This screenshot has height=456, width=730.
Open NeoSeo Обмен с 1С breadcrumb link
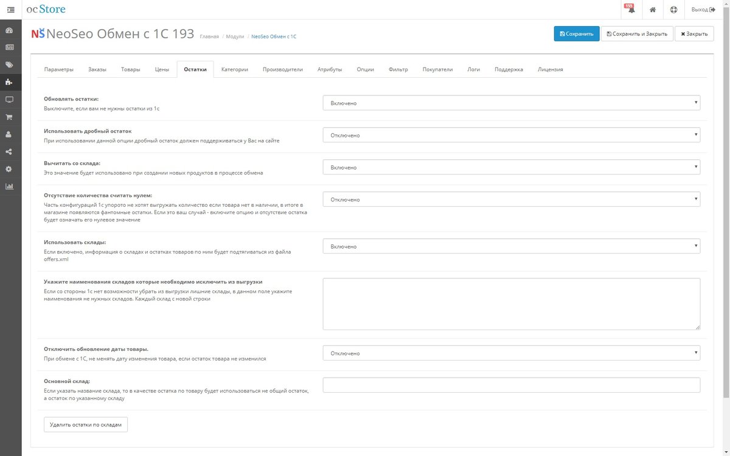(x=274, y=36)
